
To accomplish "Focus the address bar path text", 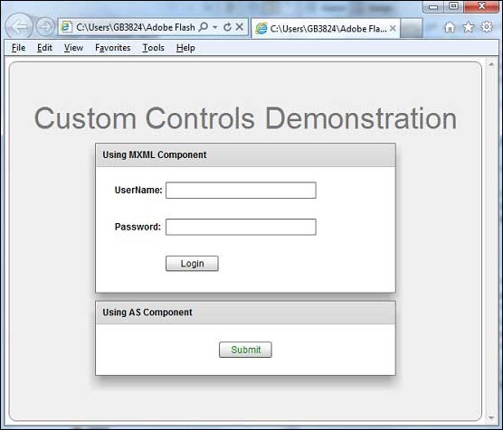I will point(136,27).
